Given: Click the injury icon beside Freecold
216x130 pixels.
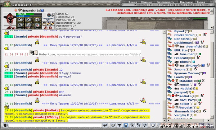Looking at the screenshot, I should tap(198, 57).
